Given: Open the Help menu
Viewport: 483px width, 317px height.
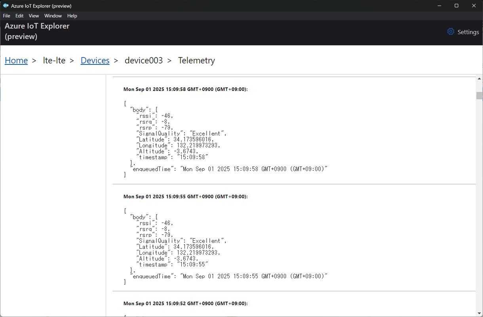Looking at the screenshot, I should click(72, 16).
